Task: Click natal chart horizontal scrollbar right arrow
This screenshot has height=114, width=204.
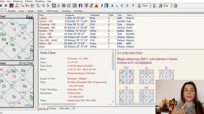Action: [110, 104]
